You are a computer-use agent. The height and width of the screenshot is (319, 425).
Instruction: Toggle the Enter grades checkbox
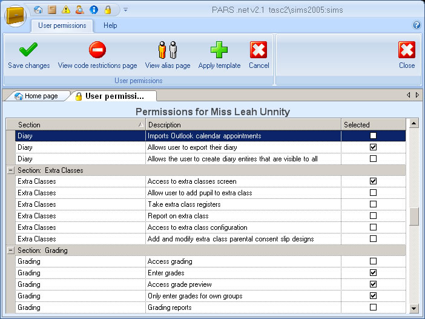(x=373, y=273)
